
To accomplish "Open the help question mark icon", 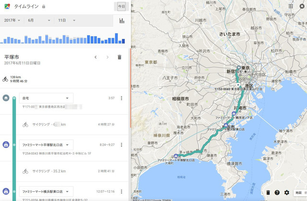I will 277,192.
